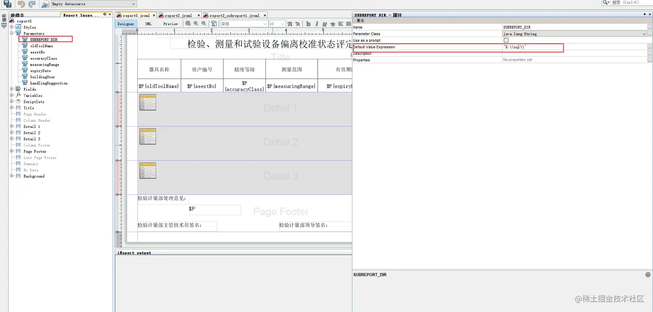Switch to the XML view tab
Image resolution: width=653 pixels, height=312 pixels.
[x=148, y=24]
